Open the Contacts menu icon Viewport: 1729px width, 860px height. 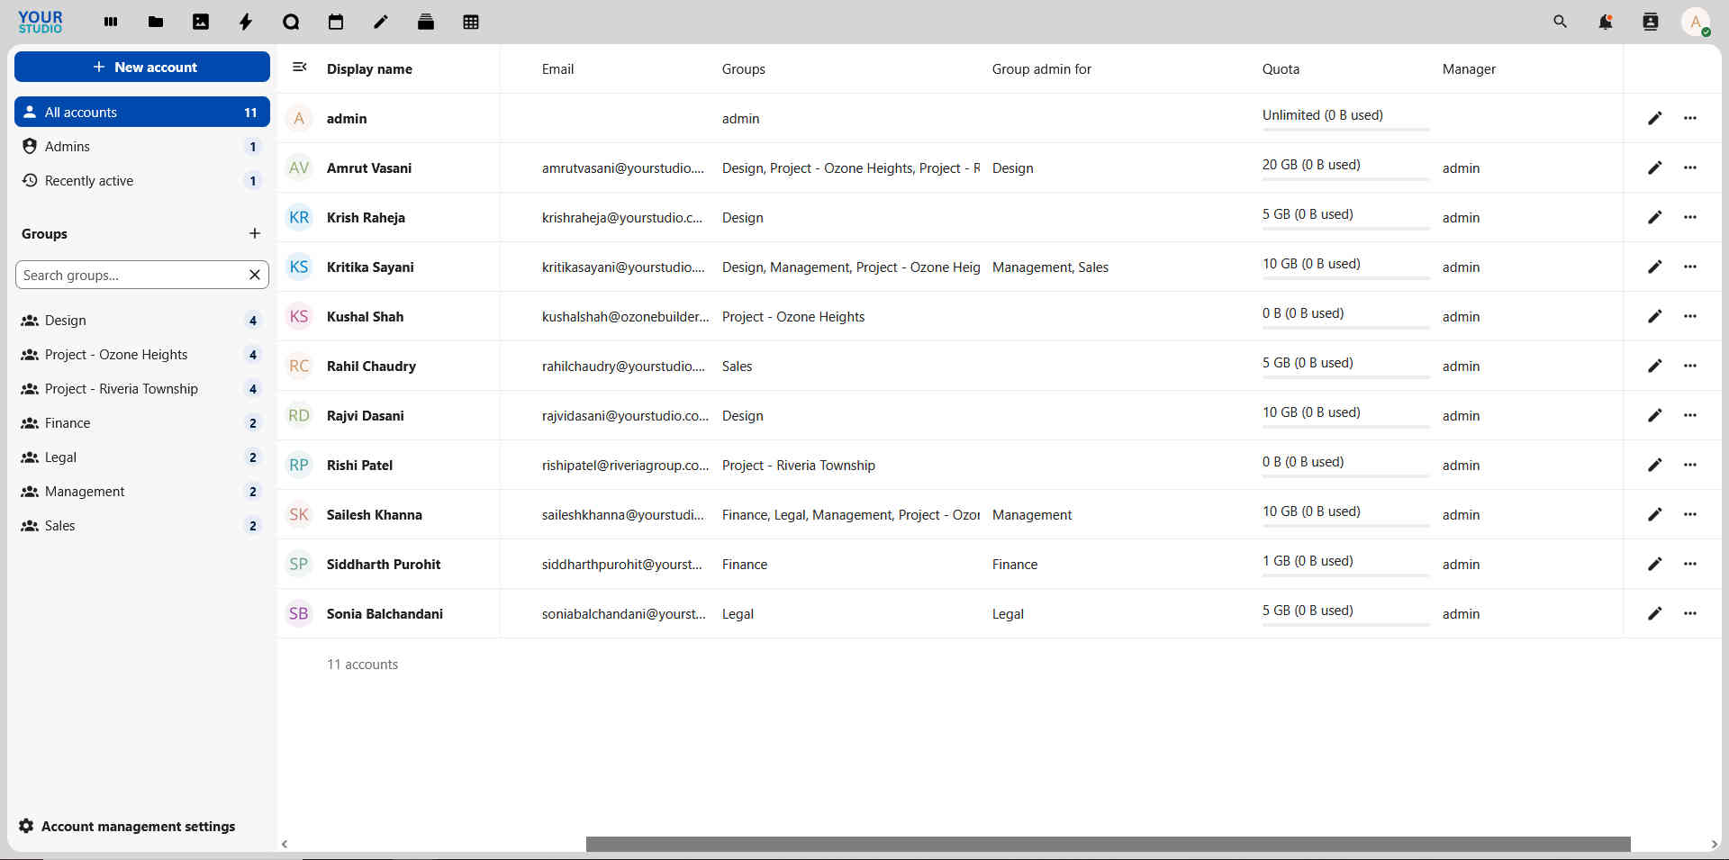(1651, 22)
